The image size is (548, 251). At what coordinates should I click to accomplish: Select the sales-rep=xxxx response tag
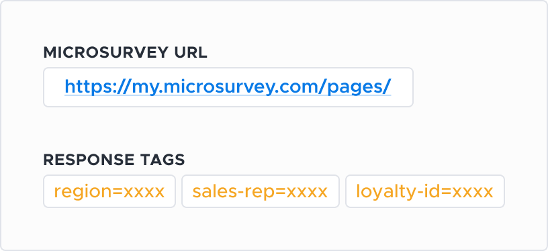261,191
